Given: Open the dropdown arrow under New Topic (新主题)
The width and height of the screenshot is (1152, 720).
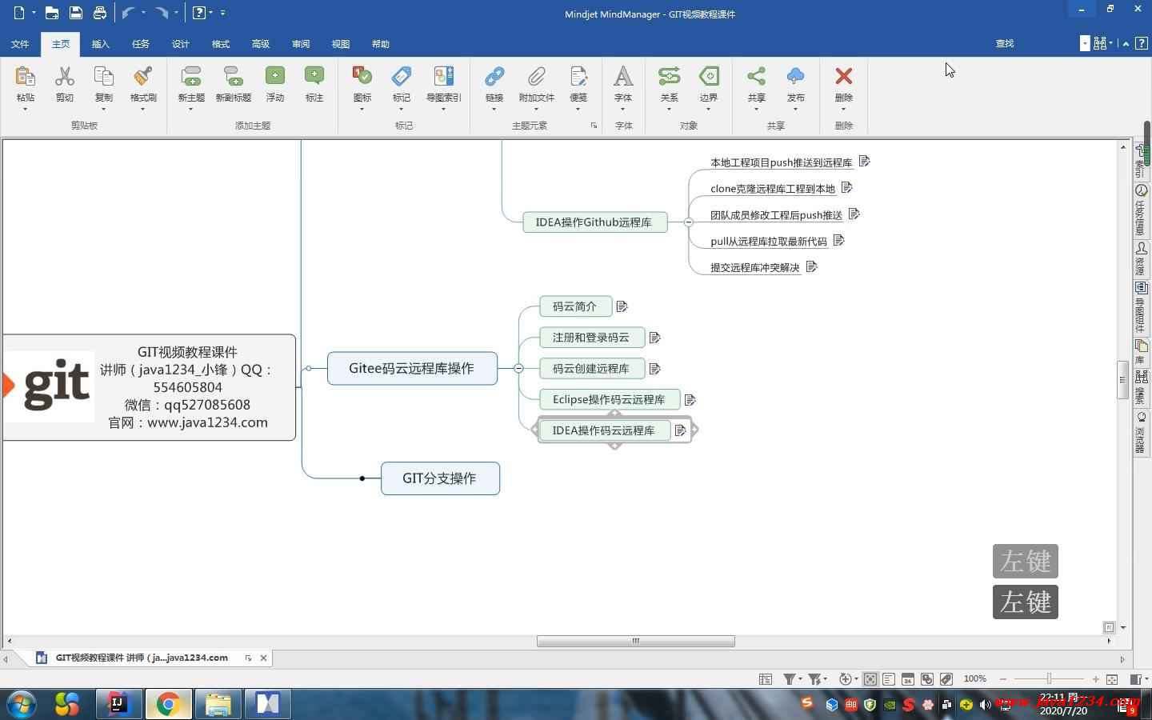Looking at the screenshot, I should click(191, 109).
